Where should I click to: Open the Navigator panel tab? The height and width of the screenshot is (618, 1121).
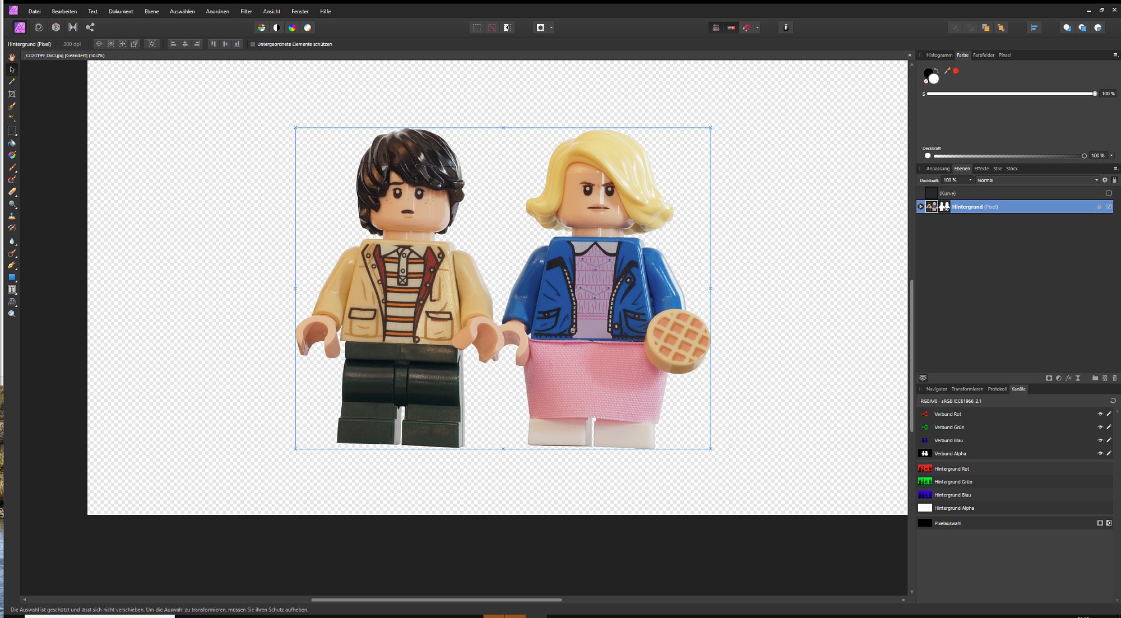pyautogui.click(x=936, y=389)
